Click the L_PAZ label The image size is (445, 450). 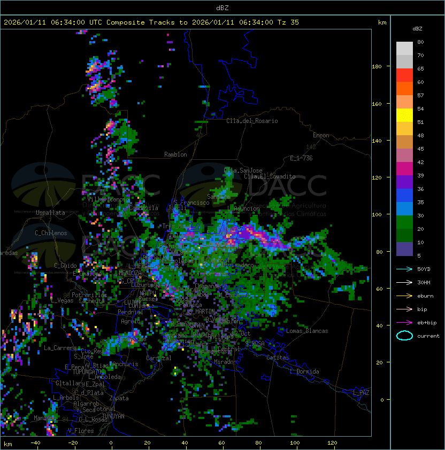(x=361, y=393)
